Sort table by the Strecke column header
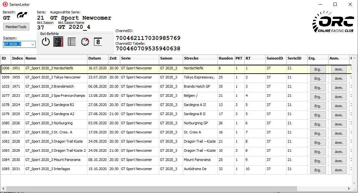Screen dimensions: 358x193 pos(200,58)
